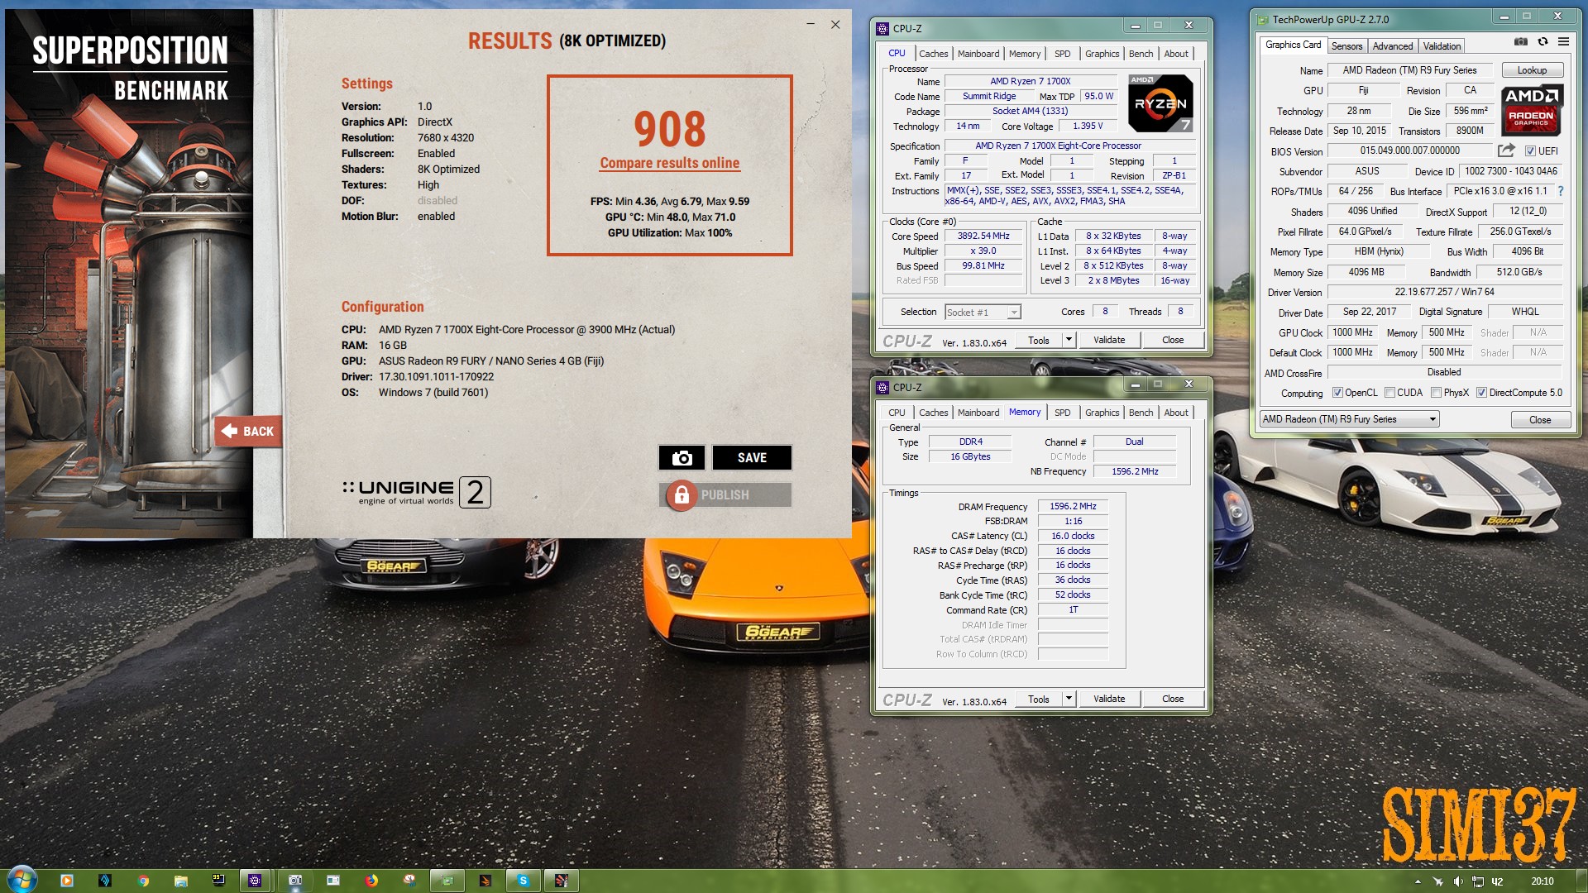Toggle the OpenCL checkbox
The width and height of the screenshot is (1588, 893).
point(1337,393)
